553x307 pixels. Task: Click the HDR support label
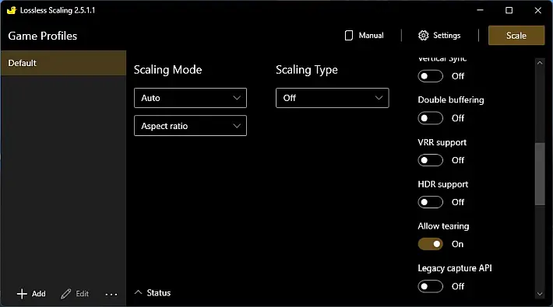coord(443,184)
